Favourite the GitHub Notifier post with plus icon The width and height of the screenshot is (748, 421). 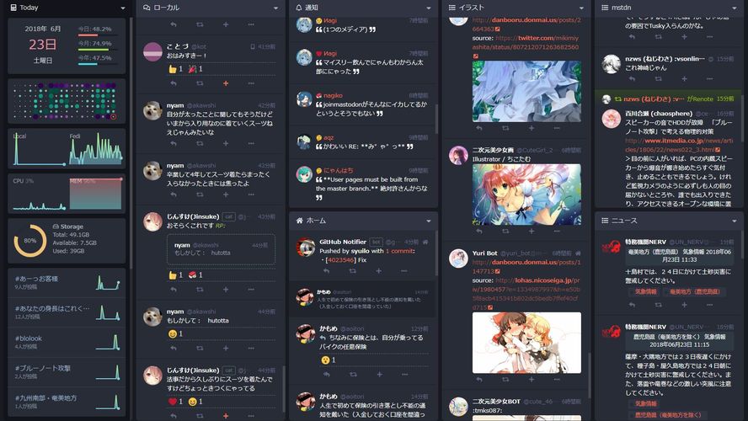point(378,271)
